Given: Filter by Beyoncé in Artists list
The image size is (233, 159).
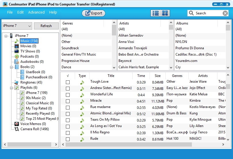Looking at the screenshot, I should [125, 61].
